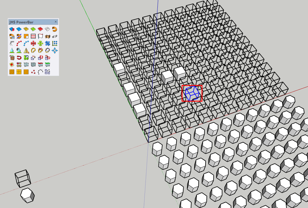Click the JHS PowerBar title bar

(33, 22)
